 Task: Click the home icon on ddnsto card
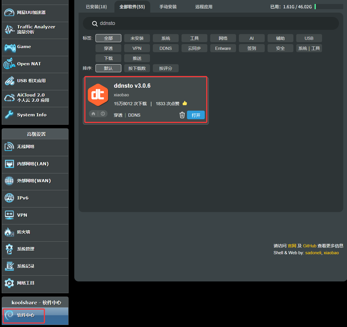(93, 114)
